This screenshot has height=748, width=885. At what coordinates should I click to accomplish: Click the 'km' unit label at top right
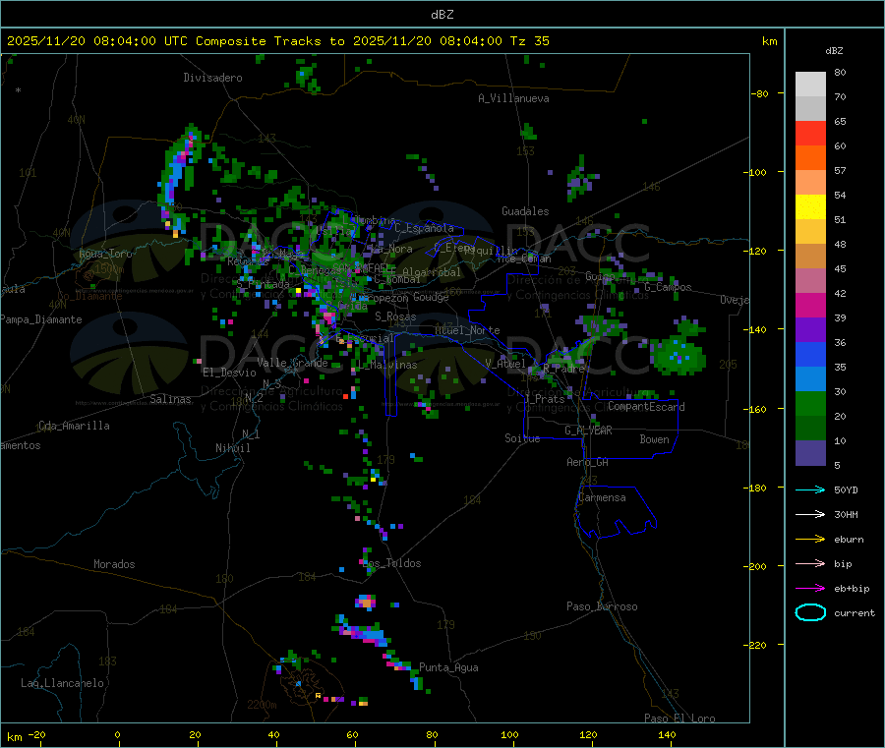point(769,41)
